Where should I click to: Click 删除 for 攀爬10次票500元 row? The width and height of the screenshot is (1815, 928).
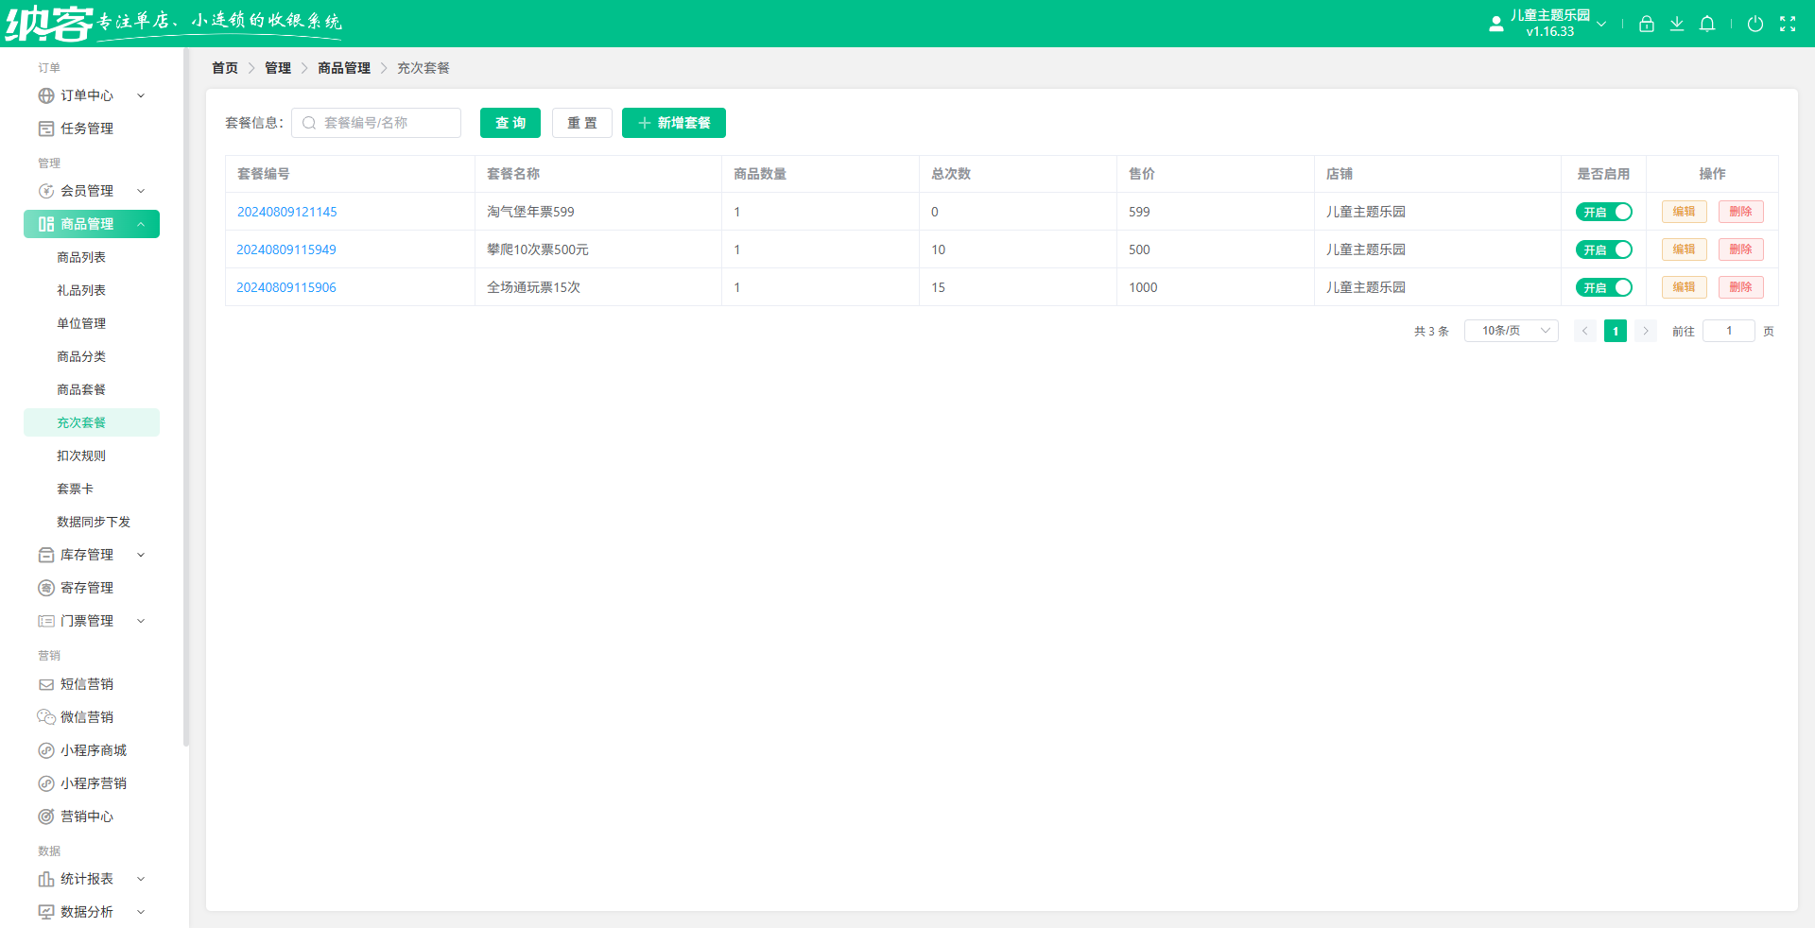pyautogui.click(x=1741, y=249)
